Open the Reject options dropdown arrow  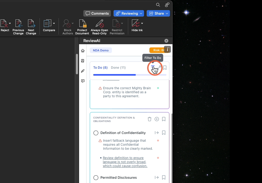click(10, 23)
